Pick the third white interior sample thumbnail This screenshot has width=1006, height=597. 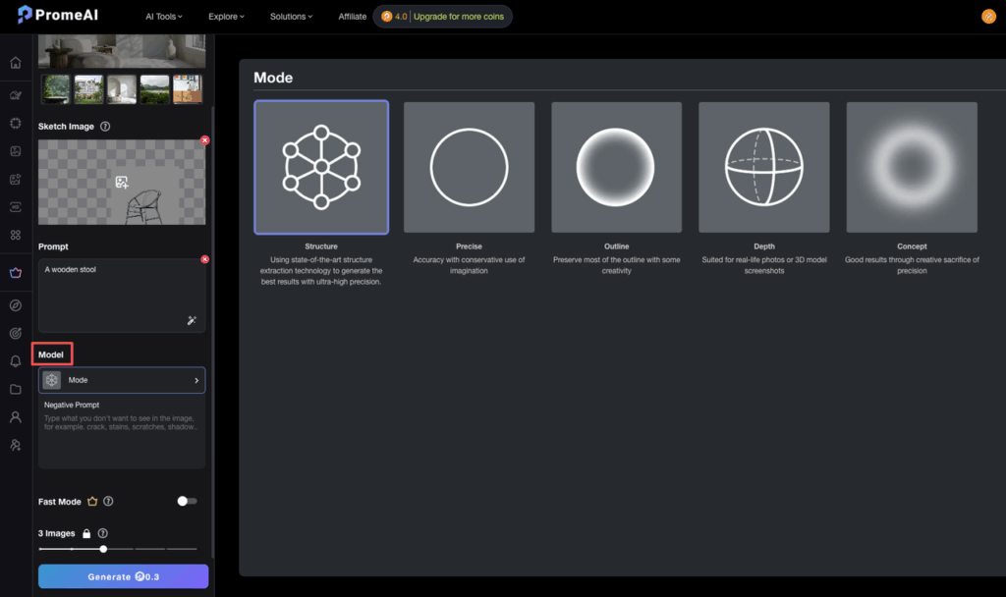[x=122, y=89]
